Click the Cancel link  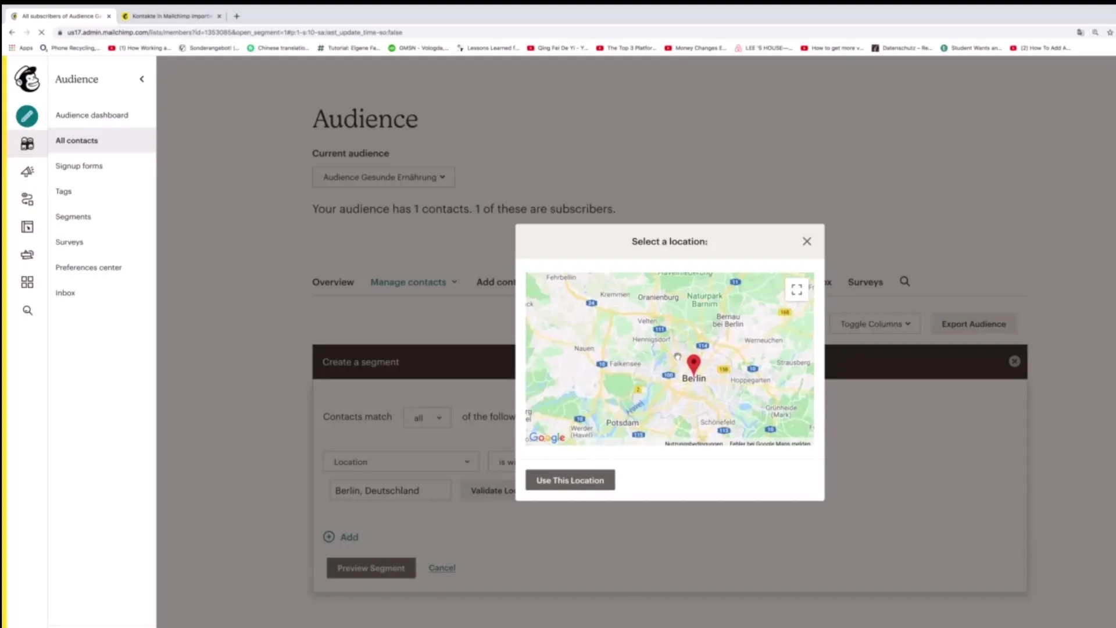[x=442, y=568]
